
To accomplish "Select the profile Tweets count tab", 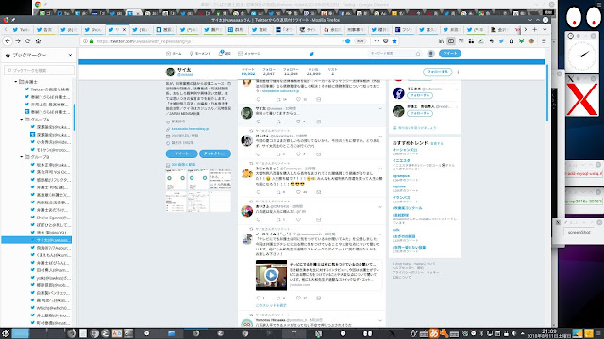I will coord(248,72).
